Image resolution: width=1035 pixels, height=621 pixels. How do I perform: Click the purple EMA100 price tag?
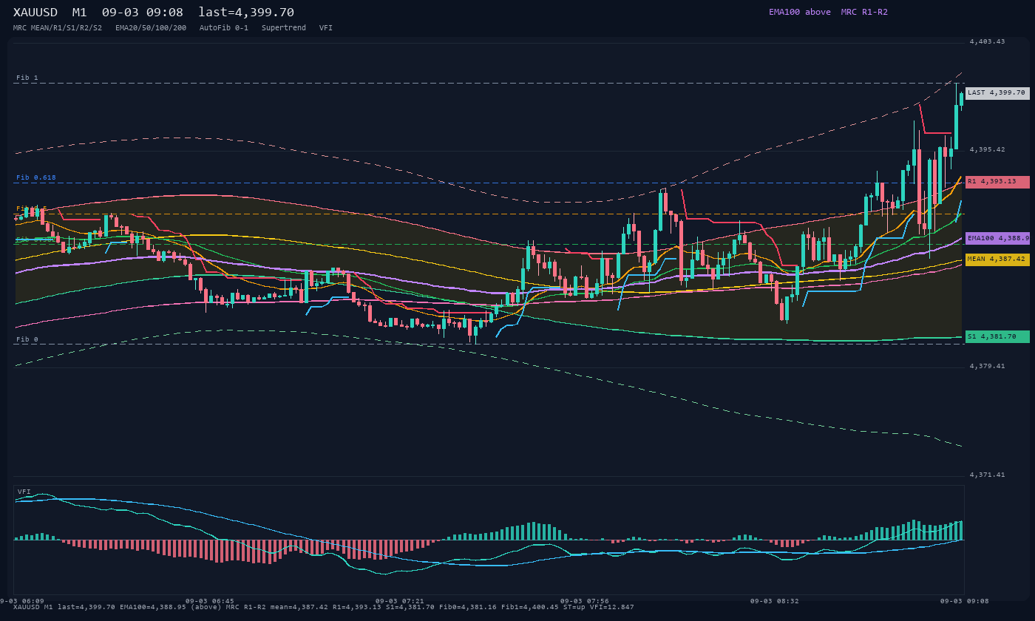click(997, 238)
